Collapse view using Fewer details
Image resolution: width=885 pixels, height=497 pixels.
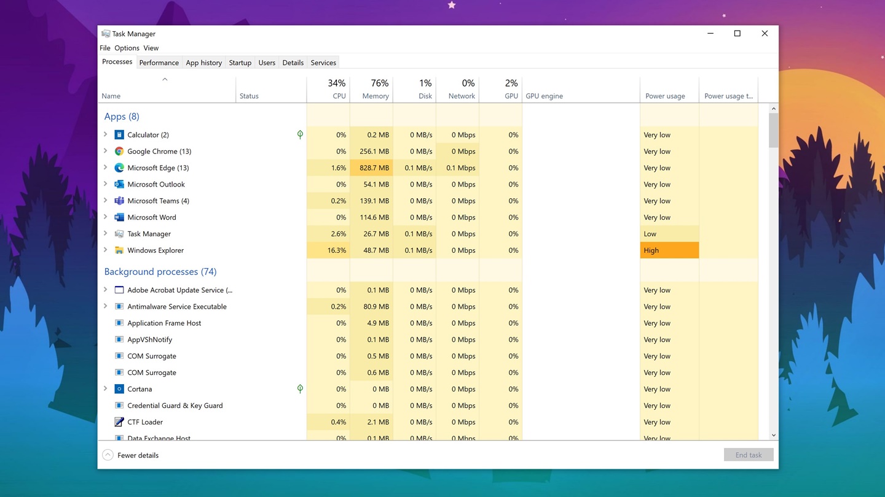(x=131, y=455)
